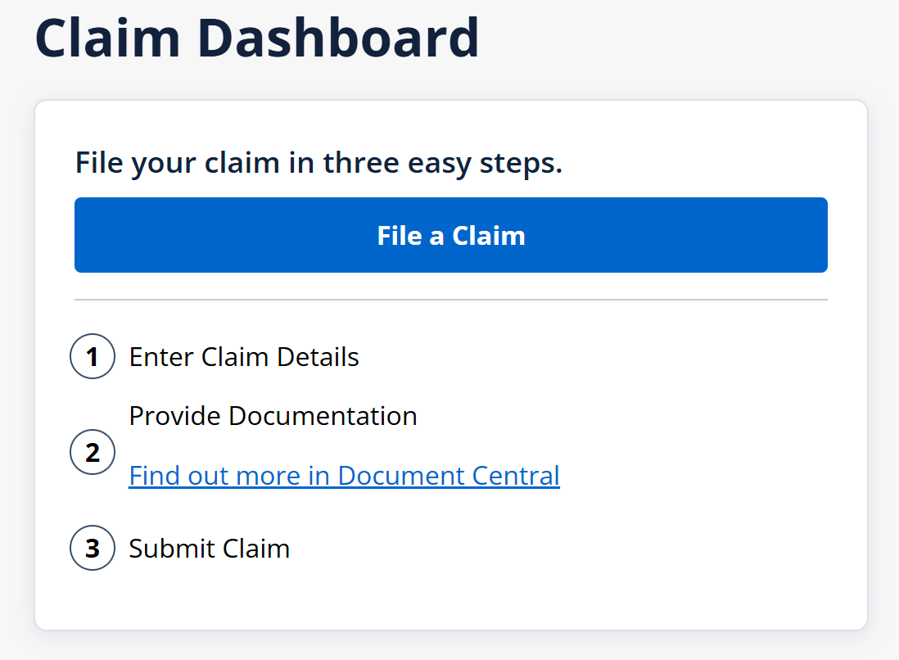This screenshot has width=899, height=660.
Task: Click the step 1 number circle
Action: [92, 357]
